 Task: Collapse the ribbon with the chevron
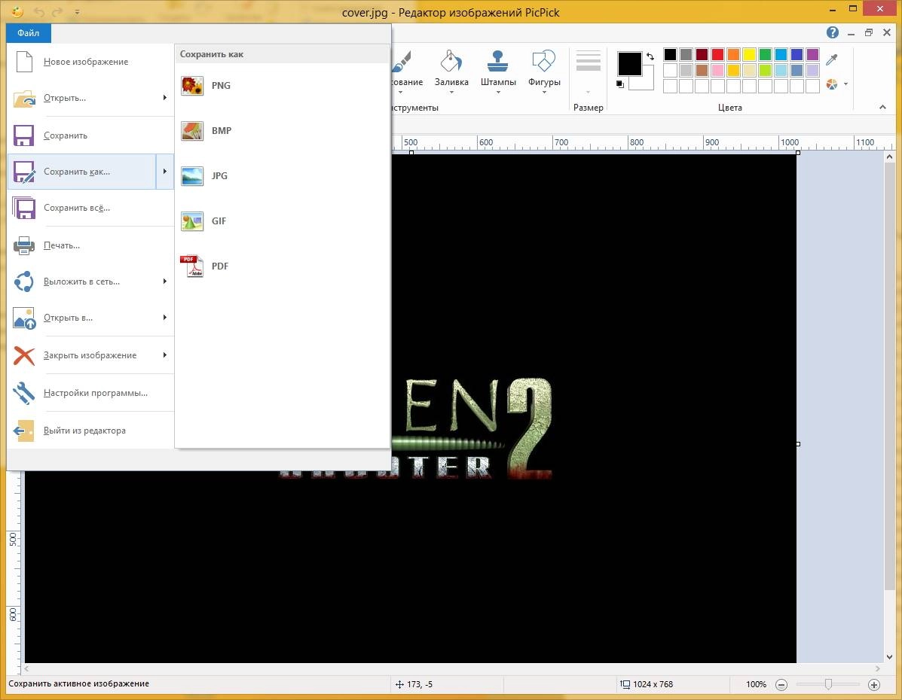(x=882, y=108)
